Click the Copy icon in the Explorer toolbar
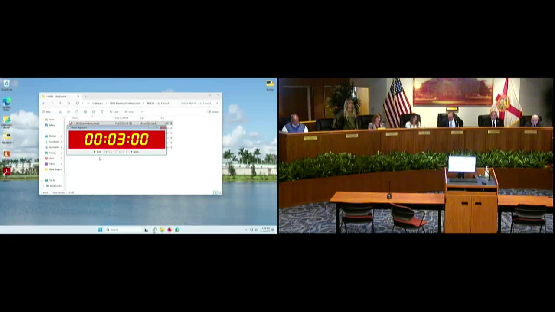Viewport: 555px width, 312px height. click(x=69, y=112)
